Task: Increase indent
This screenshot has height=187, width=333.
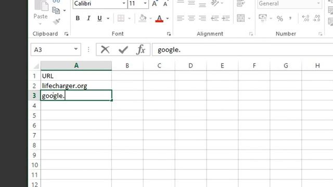Action: [226, 18]
